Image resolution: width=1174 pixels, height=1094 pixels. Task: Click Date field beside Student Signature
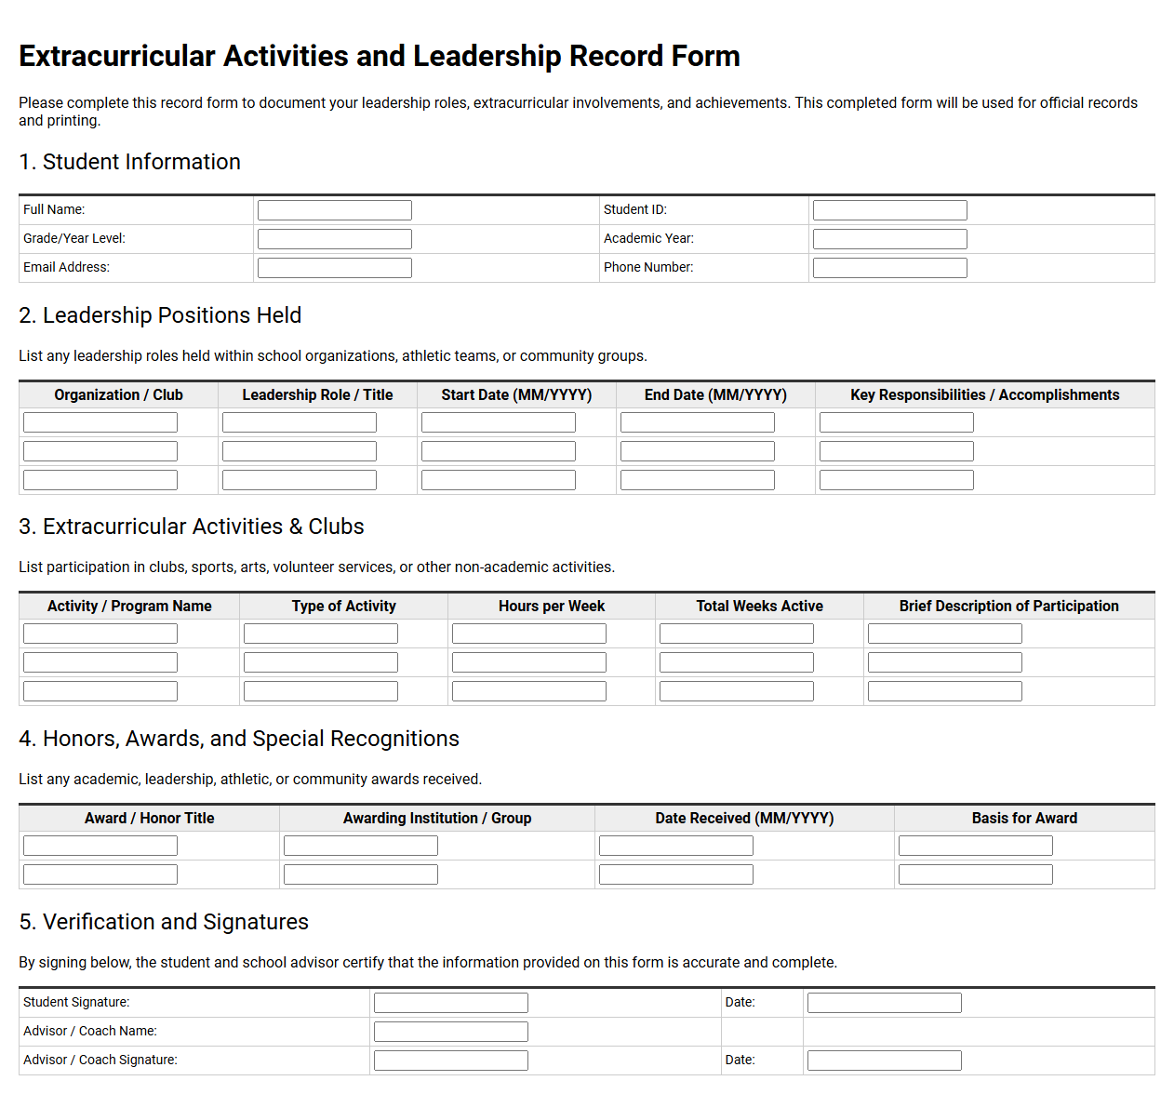coord(885,1003)
